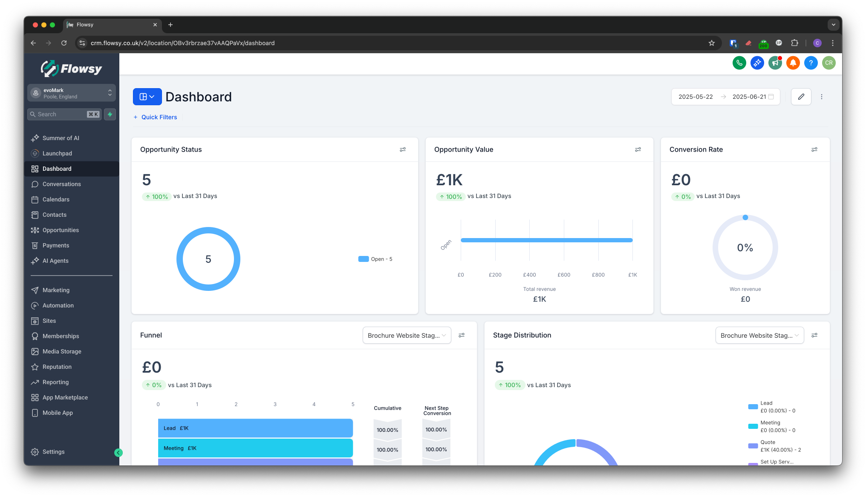Viewport: 866px width, 497px height.
Task: Open Sites in sidebar
Action: pyautogui.click(x=72, y=321)
